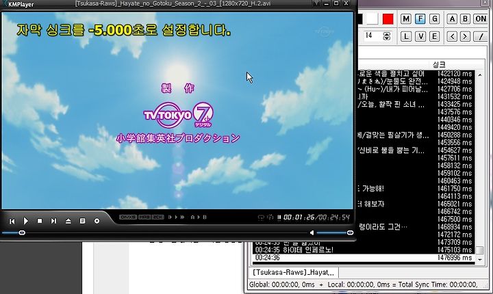Click the KMPlayer seek bar handle
This screenshot has height=294, width=493.
[22, 232]
